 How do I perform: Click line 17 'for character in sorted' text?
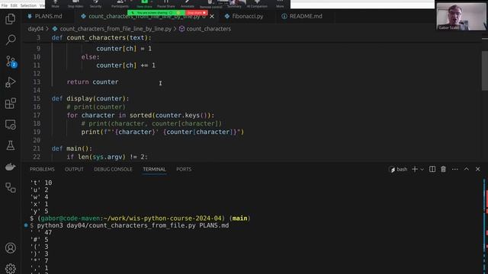tap(140, 115)
